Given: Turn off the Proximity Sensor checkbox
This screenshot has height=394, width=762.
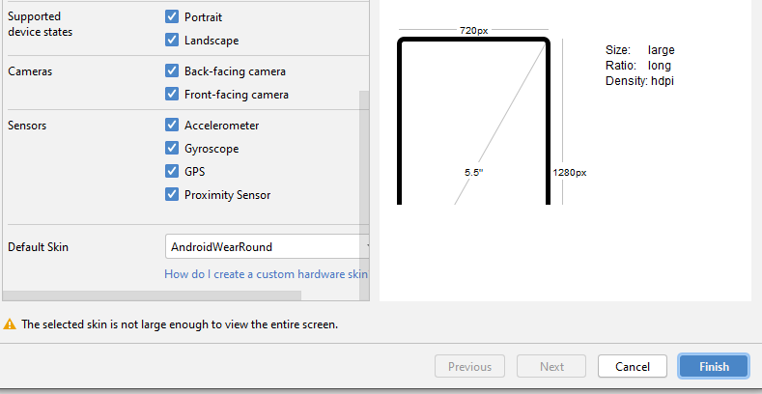Looking at the screenshot, I should click(x=172, y=195).
